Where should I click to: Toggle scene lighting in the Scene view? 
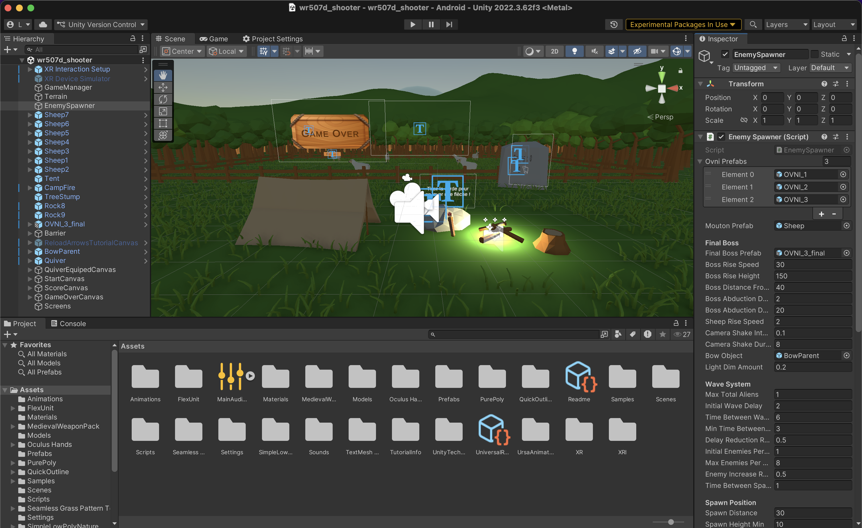point(575,51)
